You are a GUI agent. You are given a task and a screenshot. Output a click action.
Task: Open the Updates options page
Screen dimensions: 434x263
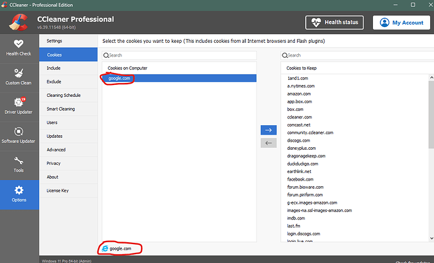(69, 136)
